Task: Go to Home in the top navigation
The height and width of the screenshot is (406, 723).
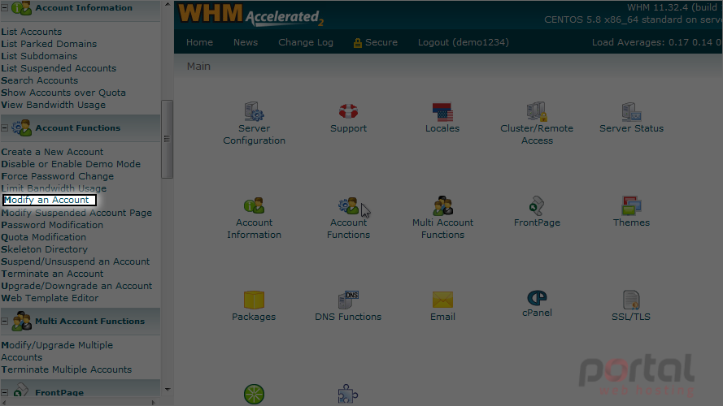Action: tap(199, 42)
